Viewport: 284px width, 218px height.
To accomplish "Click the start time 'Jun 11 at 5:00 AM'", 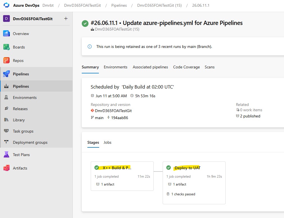I will [x=111, y=96].
